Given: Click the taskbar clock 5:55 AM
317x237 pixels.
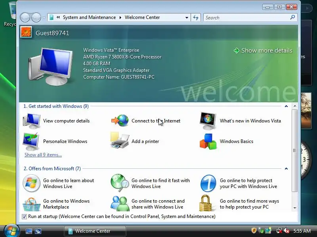Looking at the screenshot, I should (302, 231).
